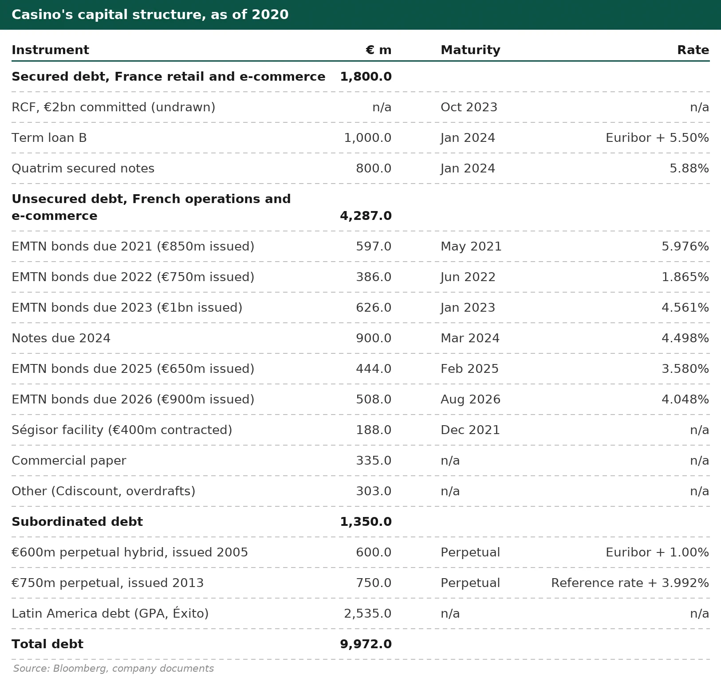Viewport: 721px width, 693px height.
Task: Select the 'Commercial paper' row label
Action: (x=69, y=461)
